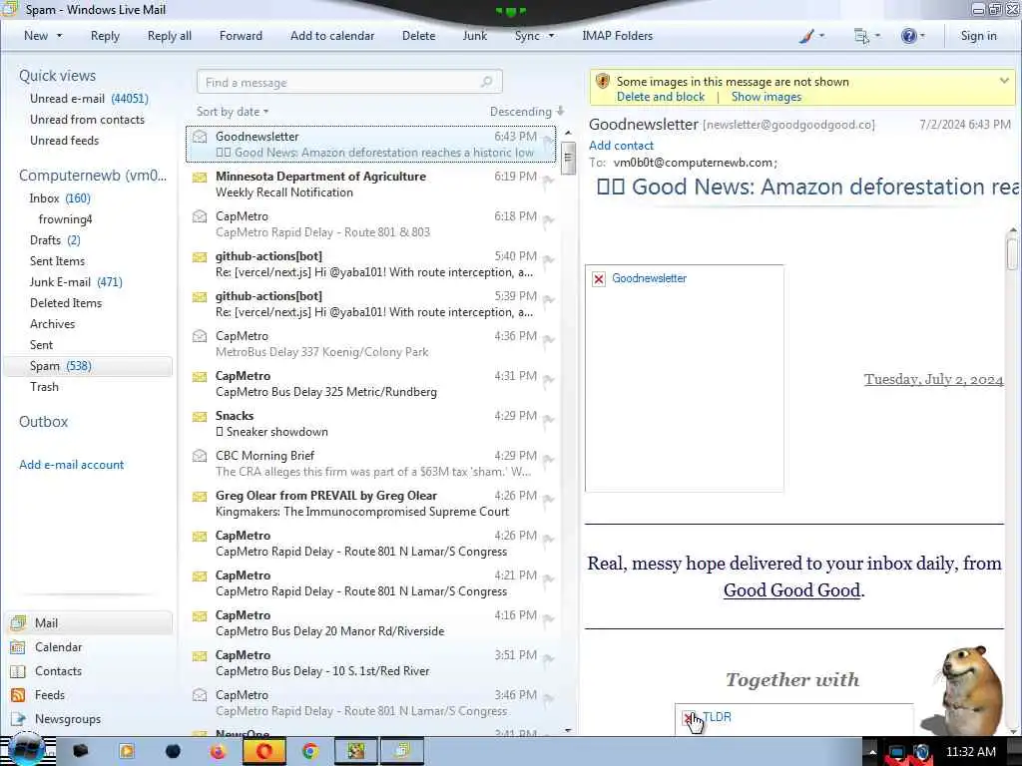Toggle flag on CapMetro 6:18 PM message
This screenshot has height=766, width=1022.
548,220
